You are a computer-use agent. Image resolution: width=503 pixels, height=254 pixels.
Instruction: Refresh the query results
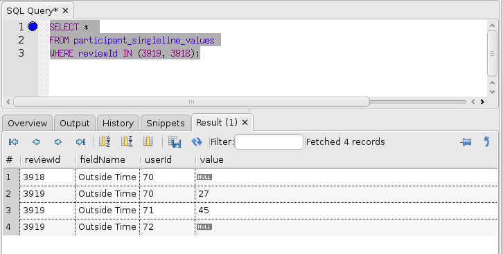pos(197,142)
